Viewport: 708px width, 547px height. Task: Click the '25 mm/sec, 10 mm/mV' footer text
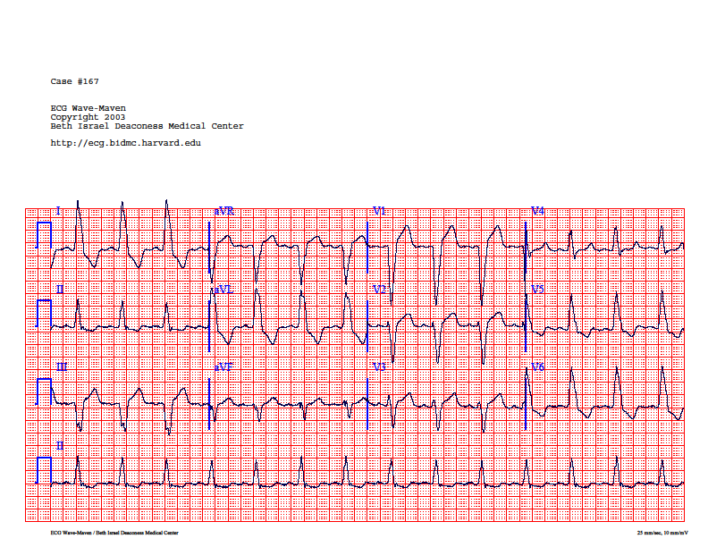(662, 533)
